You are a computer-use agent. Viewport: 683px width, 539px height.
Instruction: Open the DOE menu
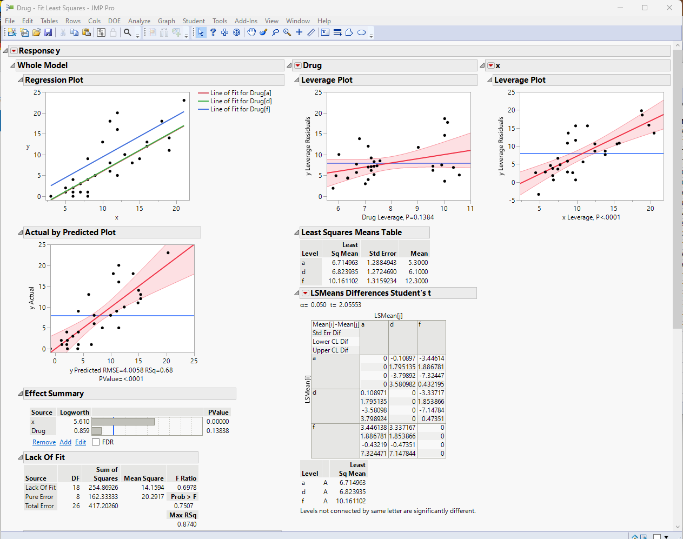pos(114,21)
